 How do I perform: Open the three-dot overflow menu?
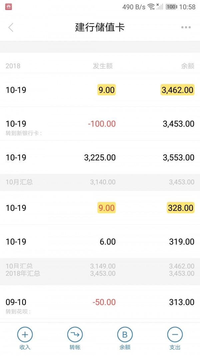[186, 27]
